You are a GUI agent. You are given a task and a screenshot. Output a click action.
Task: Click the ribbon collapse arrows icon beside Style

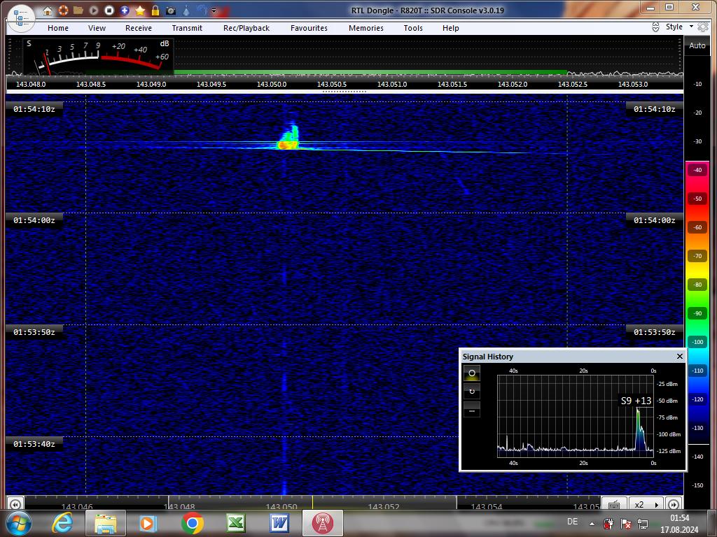[x=655, y=27]
